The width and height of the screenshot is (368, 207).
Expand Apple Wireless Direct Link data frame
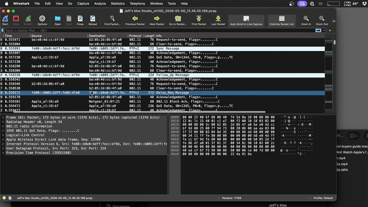click(x=3, y=140)
